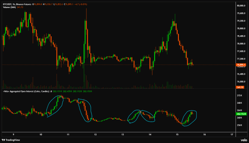Click the TradingView logo in the corner

(x=11, y=140)
